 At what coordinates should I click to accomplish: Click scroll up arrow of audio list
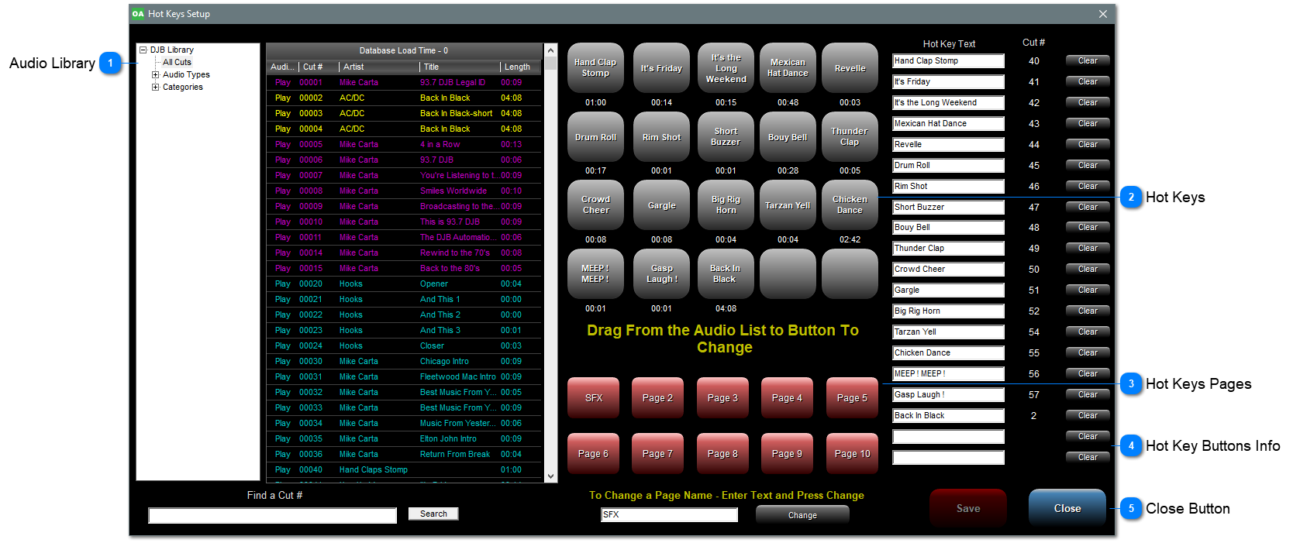point(551,50)
